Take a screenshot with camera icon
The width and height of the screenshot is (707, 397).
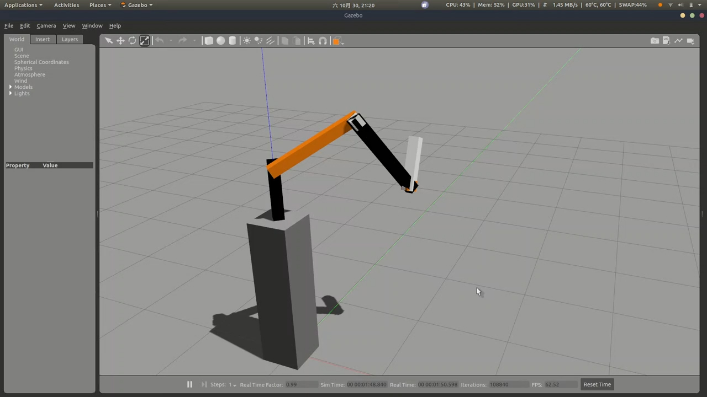pyautogui.click(x=655, y=41)
